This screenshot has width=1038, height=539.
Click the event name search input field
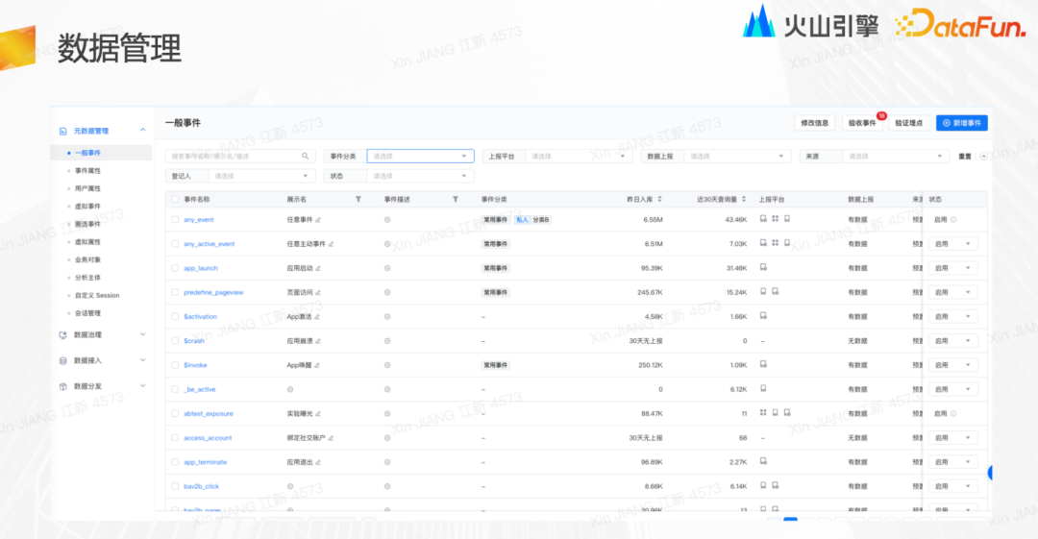click(x=240, y=157)
